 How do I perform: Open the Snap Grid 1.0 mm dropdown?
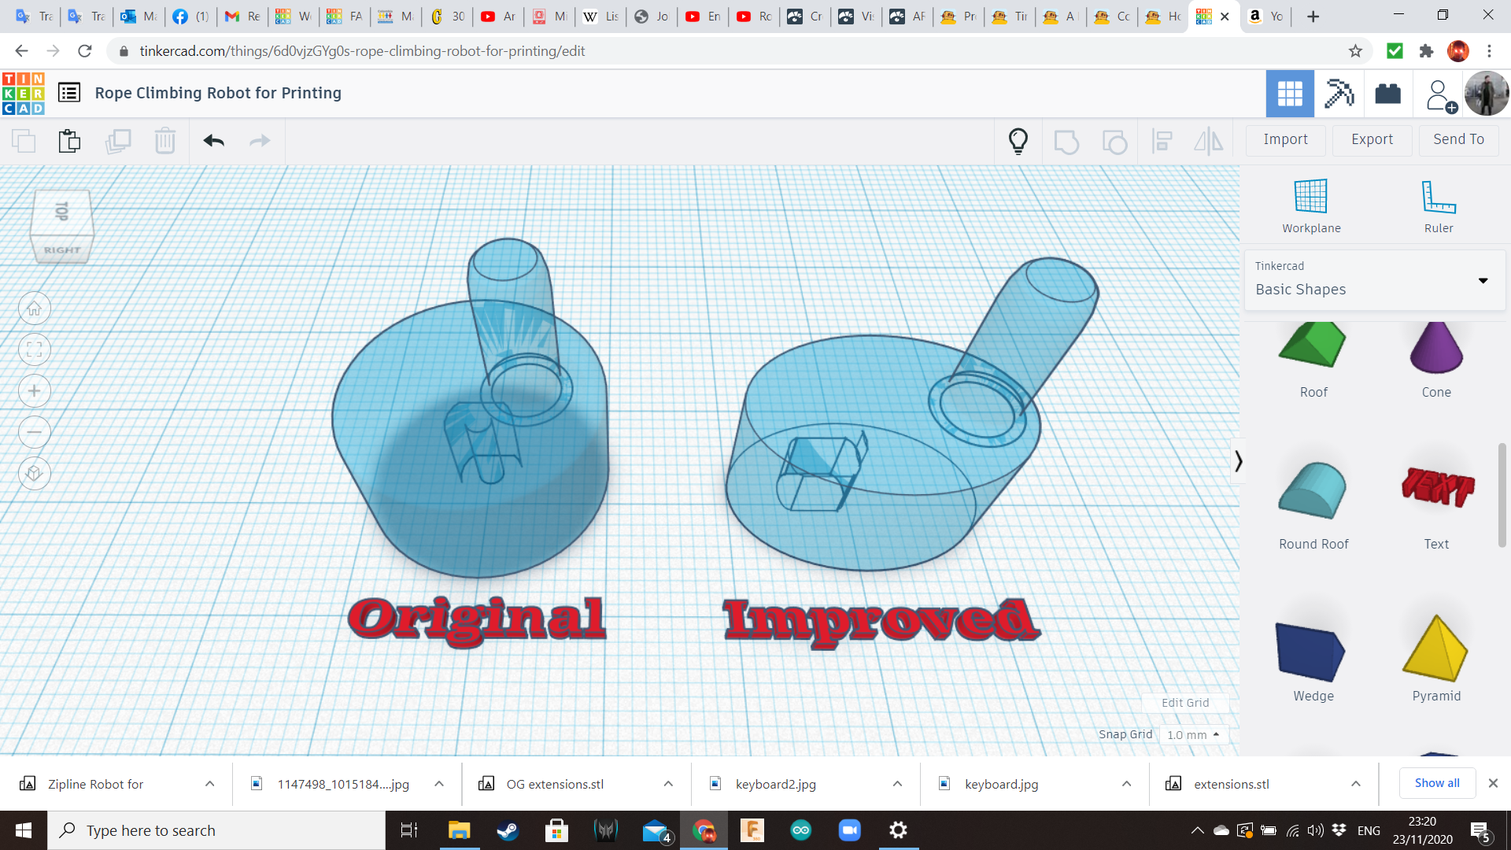[1193, 734]
